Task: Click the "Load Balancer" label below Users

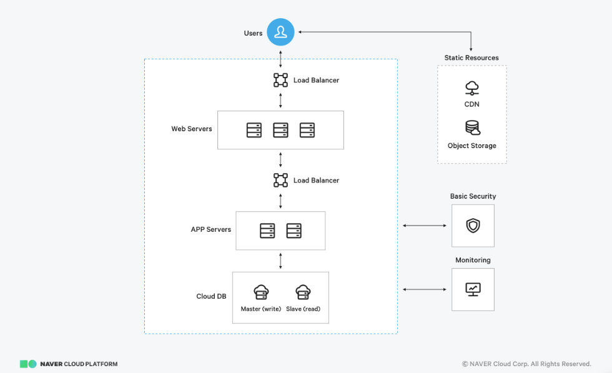Action: tap(316, 80)
